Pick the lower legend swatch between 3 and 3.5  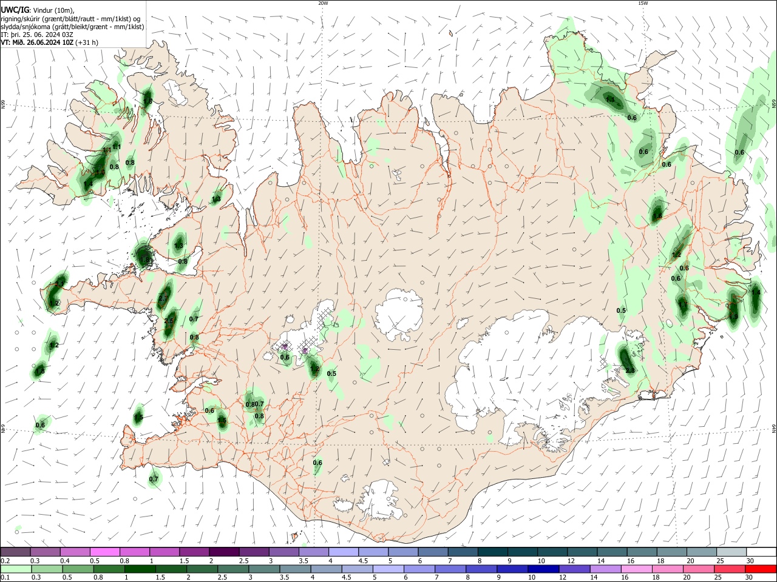point(264,569)
